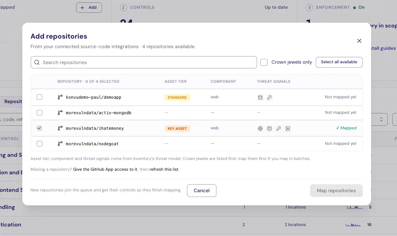Viewport: 397px width, 236px height.
Task: Focus the Search repositories field
Action: (x=144, y=62)
